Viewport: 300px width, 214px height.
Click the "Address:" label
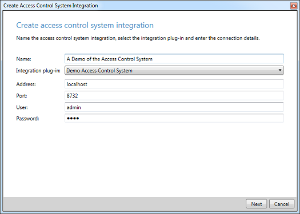pos(26,84)
